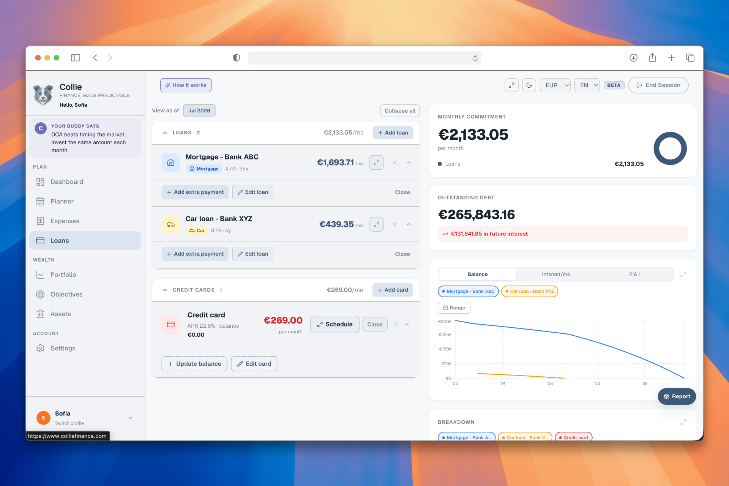Toggle Car loan - Bank XYZ chart series

(x=529, y=291)
